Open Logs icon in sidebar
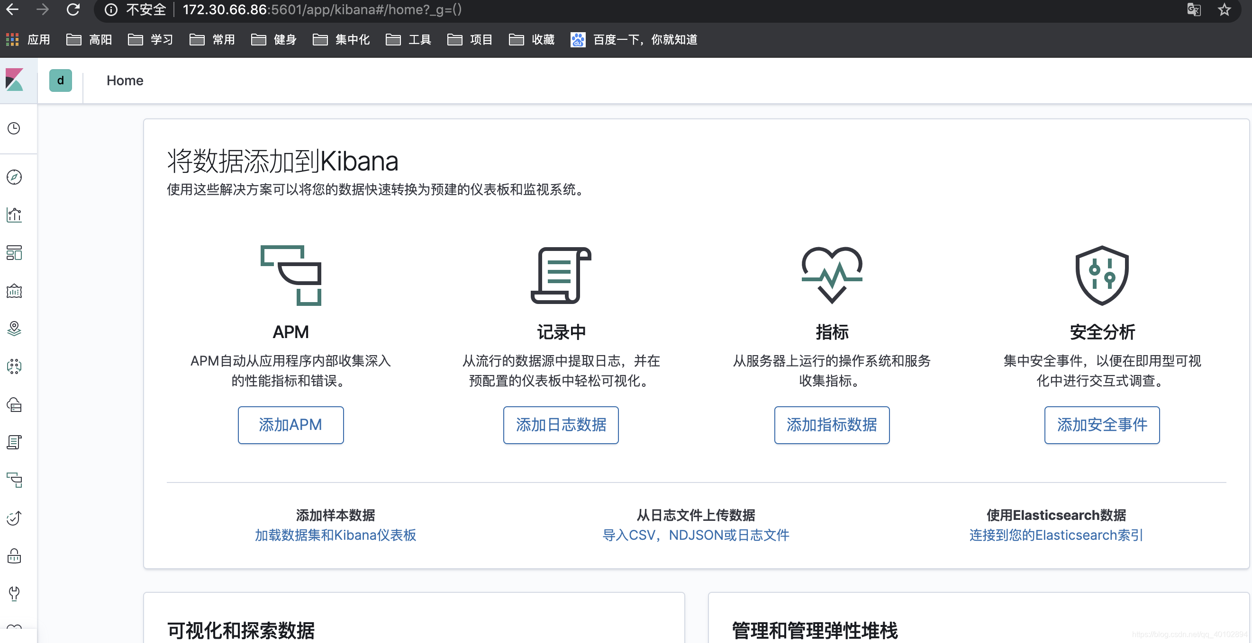 (14, 442)
